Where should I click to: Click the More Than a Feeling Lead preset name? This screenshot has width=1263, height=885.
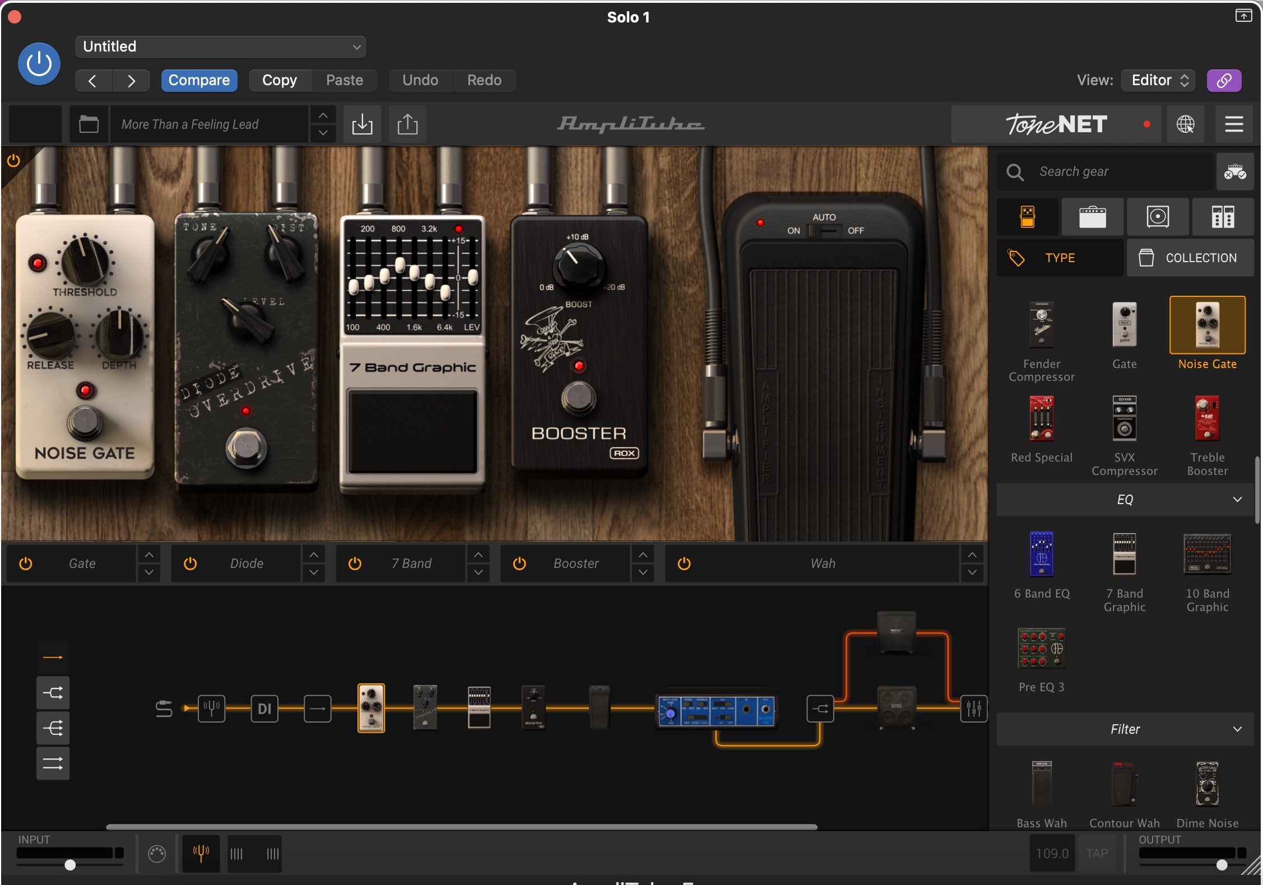pyautogui.click(x=210, y=124)
